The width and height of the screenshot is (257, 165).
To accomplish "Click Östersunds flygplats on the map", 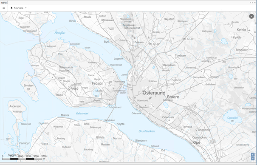I will click(66, 69).
